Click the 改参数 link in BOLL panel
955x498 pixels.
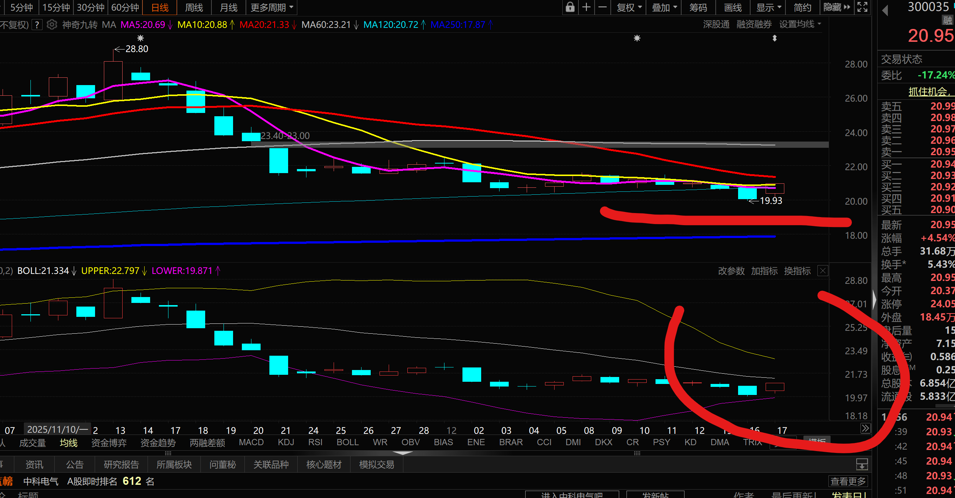click(x=731, y=271)
